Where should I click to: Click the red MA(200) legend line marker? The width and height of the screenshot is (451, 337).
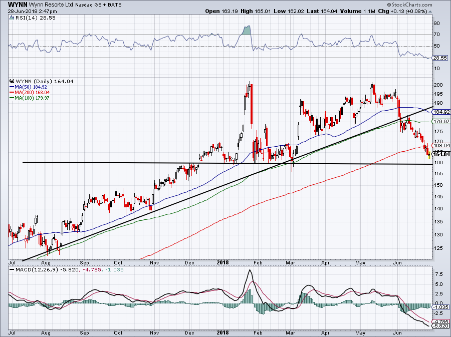(x=12, y=92)
